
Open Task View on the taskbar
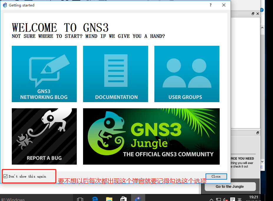pos(80,199)
